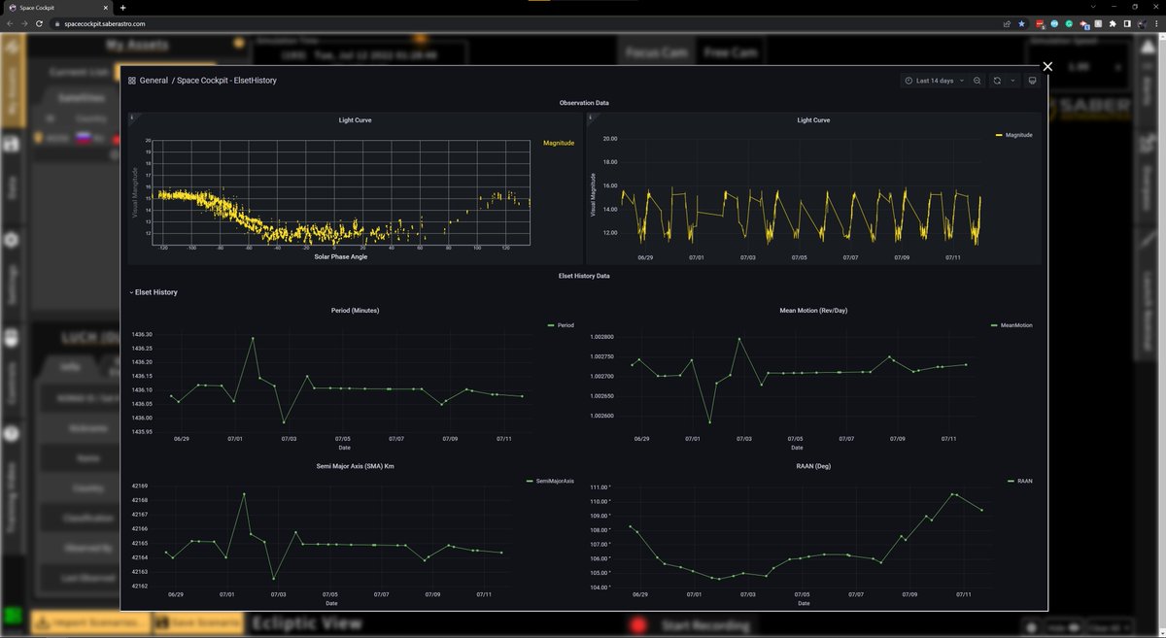Reload the page in the browser

click(39, 23)
